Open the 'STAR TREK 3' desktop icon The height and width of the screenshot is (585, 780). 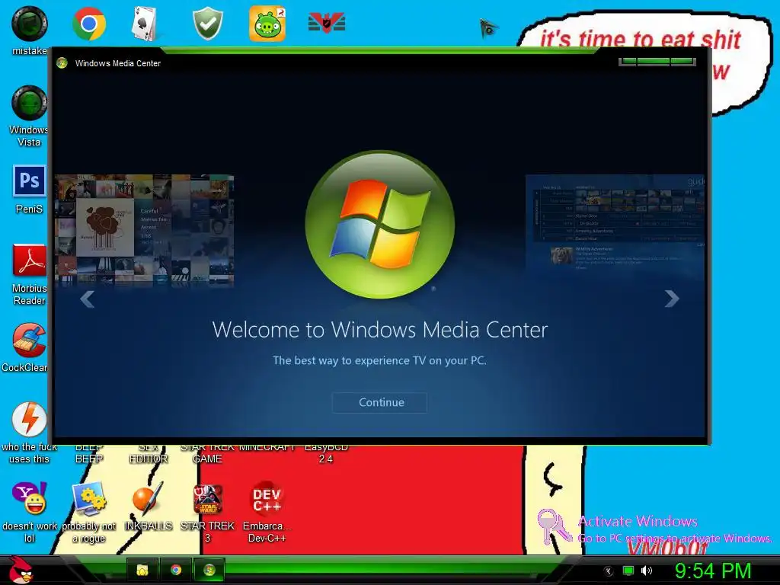207,512
